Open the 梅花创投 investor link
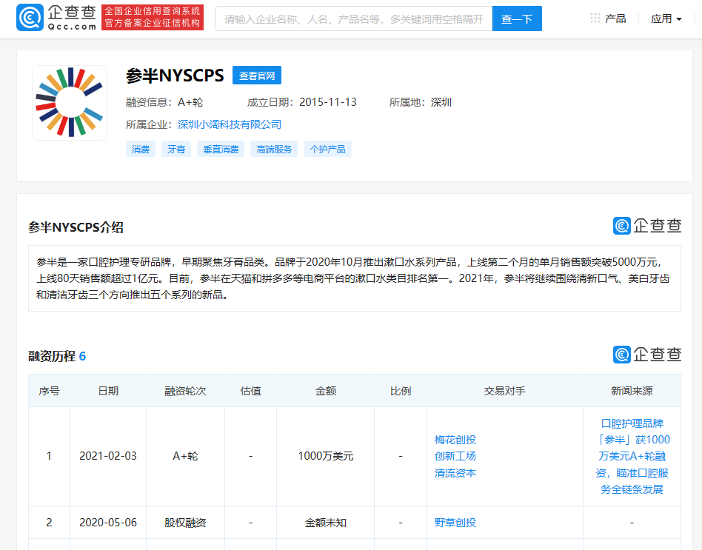 click(x=455, y=440)
